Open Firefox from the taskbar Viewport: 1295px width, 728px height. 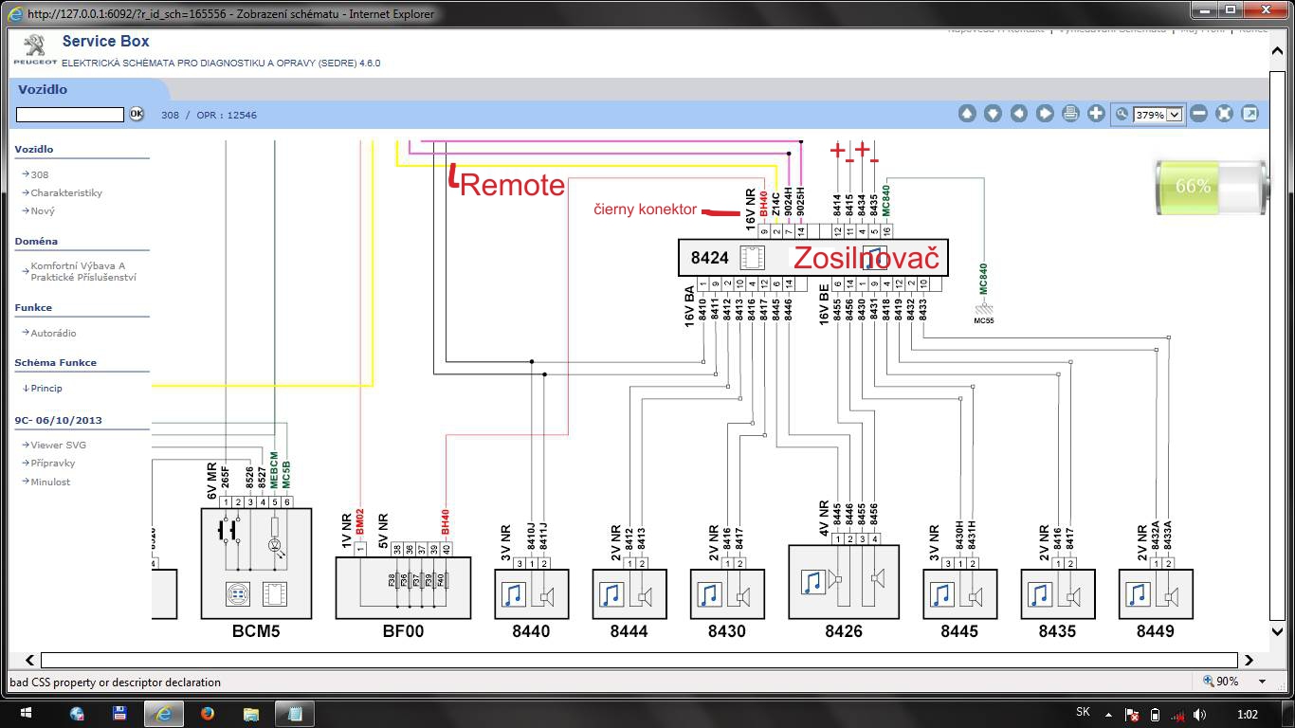[207, 713]
